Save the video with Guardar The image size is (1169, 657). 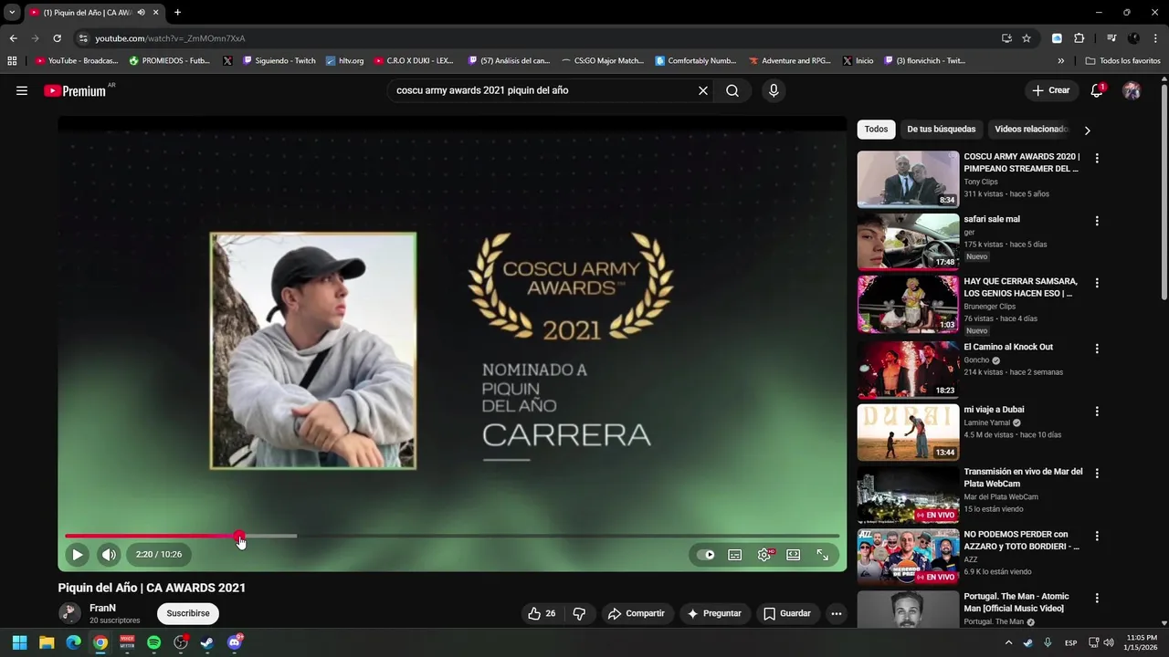pos(787,613)
